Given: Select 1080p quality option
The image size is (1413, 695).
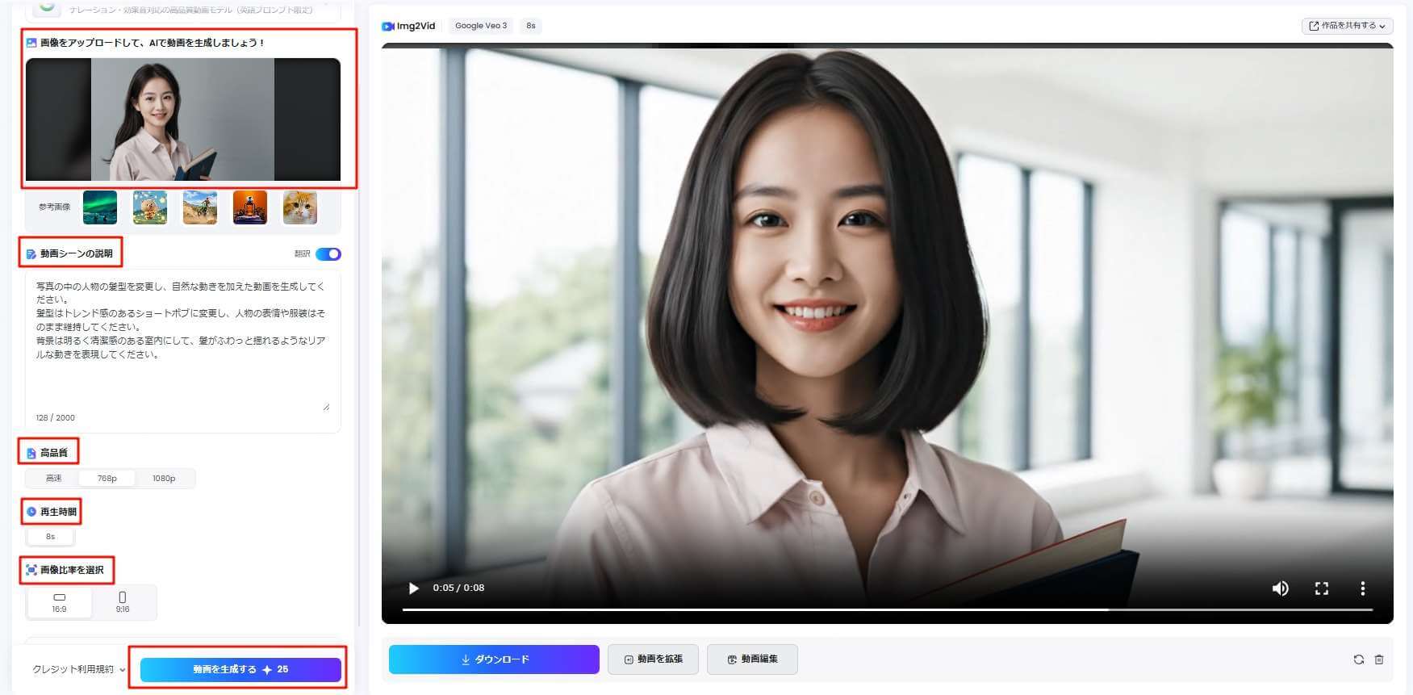Looking at the screenshot, I should point(164,479).
